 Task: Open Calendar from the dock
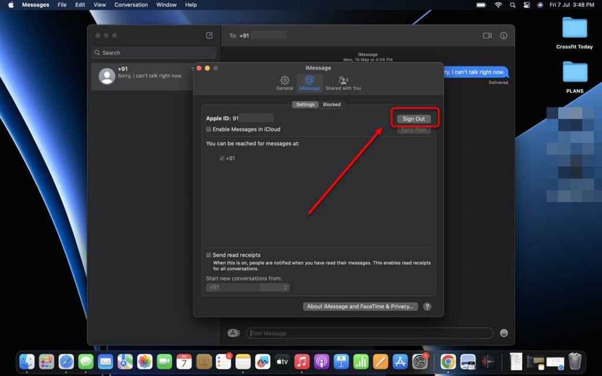point(184,361)
